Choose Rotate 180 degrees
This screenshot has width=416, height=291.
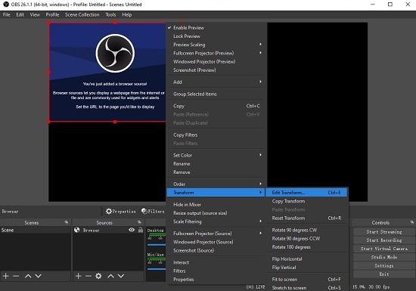[306, 246]
